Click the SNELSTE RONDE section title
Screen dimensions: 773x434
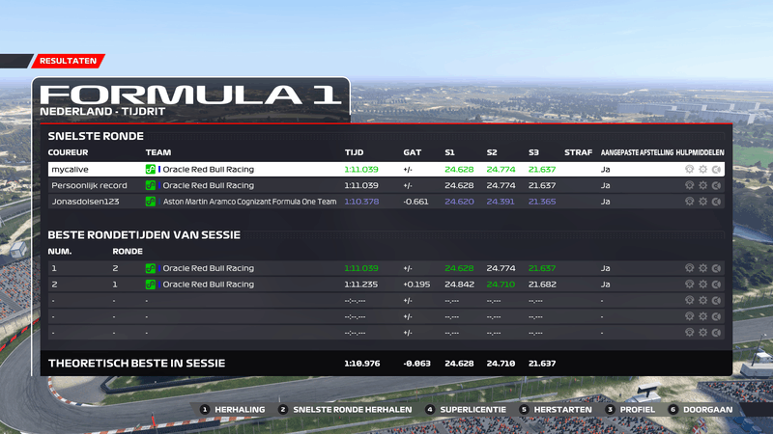tap(96, 136)
